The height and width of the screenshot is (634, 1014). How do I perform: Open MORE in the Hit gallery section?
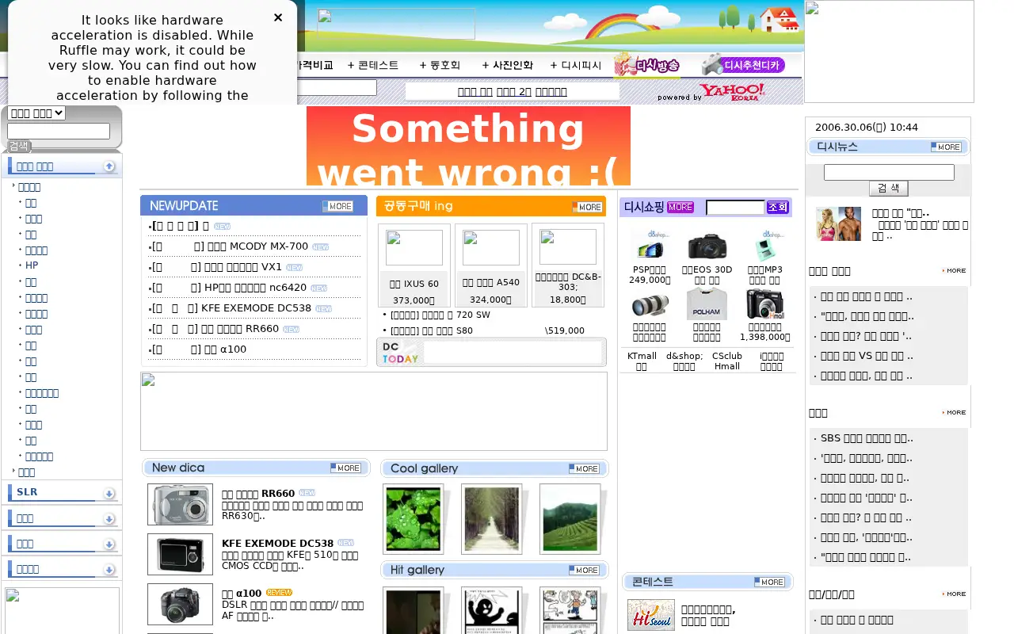(x=584, y=570)
